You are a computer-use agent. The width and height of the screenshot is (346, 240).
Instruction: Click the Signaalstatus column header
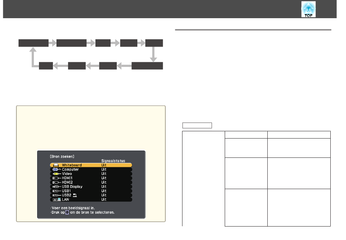pyautogui.click(x=113, y=160)
